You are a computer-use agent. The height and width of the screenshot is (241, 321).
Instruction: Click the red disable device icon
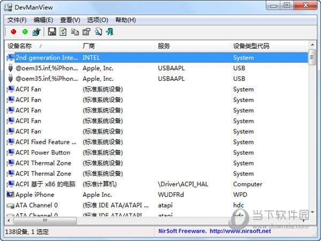[13, 32]
